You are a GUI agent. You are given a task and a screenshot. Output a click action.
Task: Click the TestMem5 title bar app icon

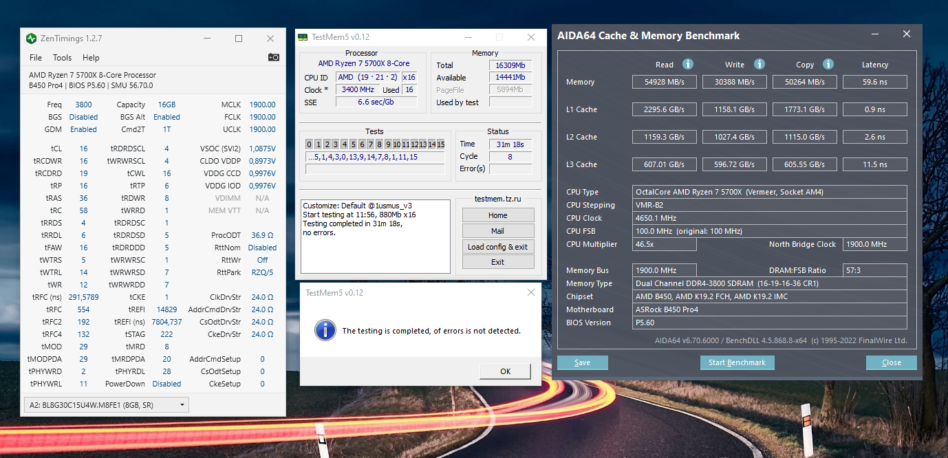click(x=303, y=37)
